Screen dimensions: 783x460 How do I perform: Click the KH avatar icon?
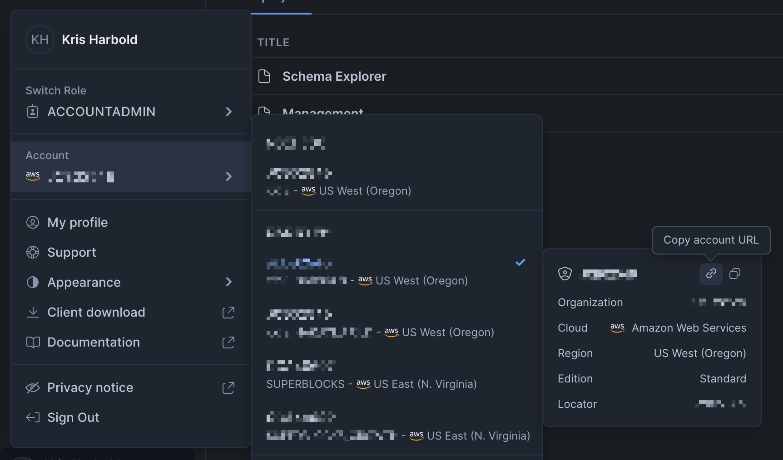[x=40, y=39]
